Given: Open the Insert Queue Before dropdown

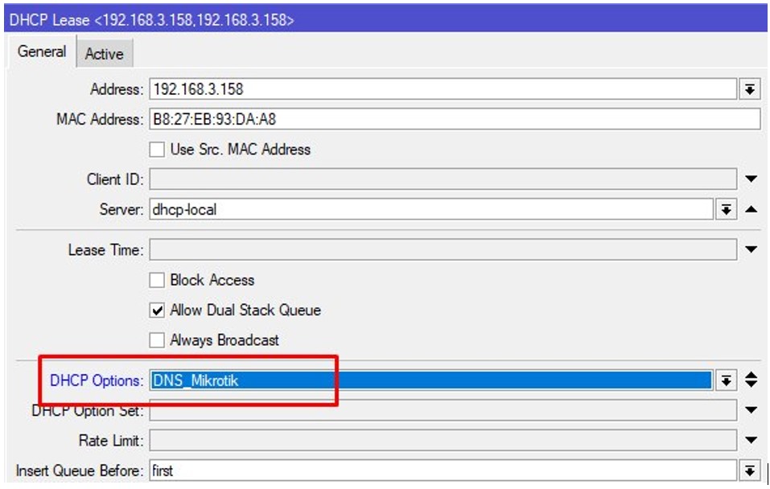Looking at the screenshot, I should (749, 471).
